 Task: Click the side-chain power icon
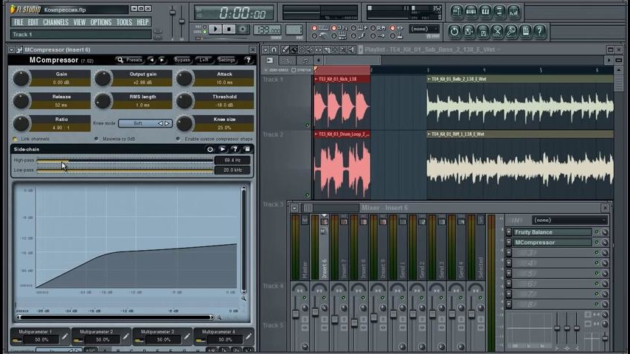(210, 149)
